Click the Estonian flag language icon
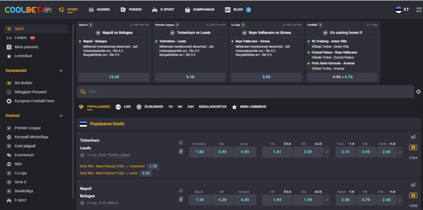The height and width of the screenshot is (210, 423). 399,10
